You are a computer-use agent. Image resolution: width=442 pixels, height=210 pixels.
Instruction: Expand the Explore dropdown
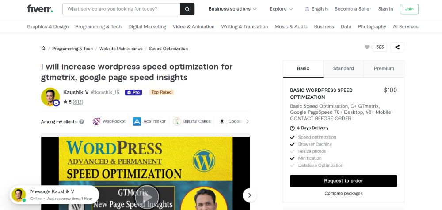(281, 9)
